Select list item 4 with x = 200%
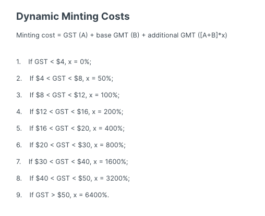Image resolution: width=265 pixels, height=216 pixels. coord(70,112)
